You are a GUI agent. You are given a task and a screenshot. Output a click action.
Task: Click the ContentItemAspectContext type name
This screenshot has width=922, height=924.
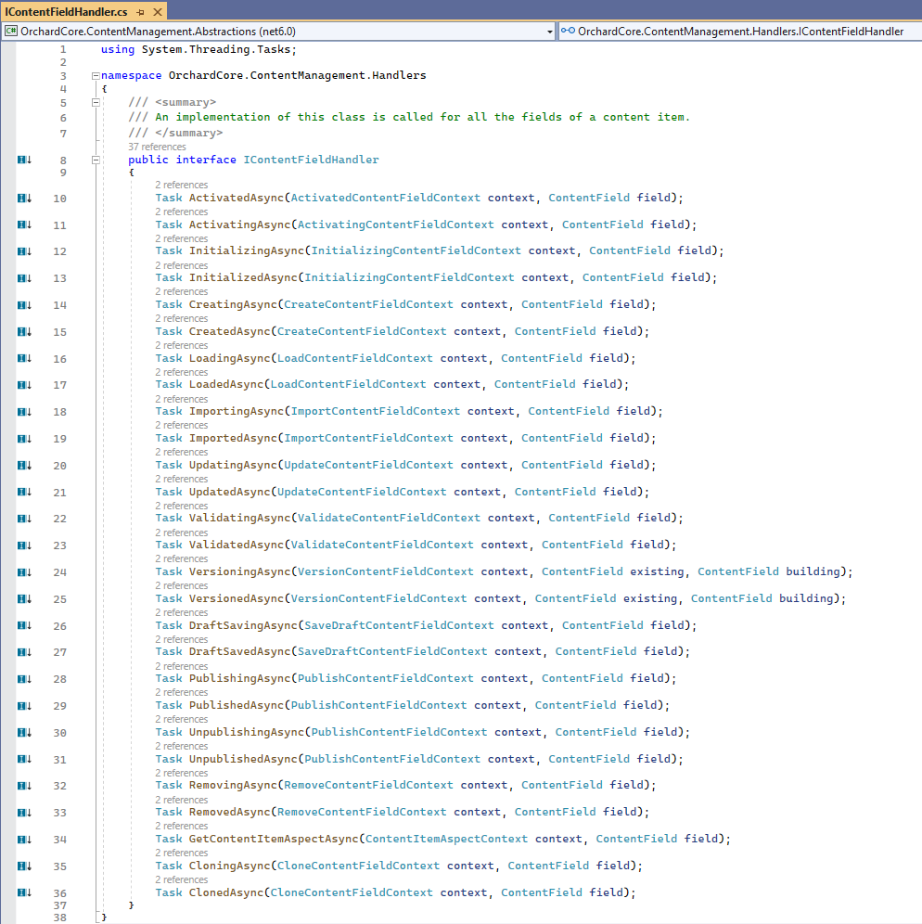446,840
